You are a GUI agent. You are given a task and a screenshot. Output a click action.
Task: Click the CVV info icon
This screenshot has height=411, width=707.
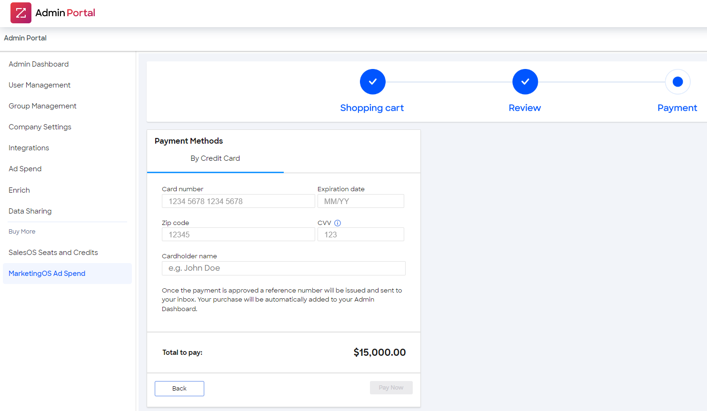click(x=338, y=223)
